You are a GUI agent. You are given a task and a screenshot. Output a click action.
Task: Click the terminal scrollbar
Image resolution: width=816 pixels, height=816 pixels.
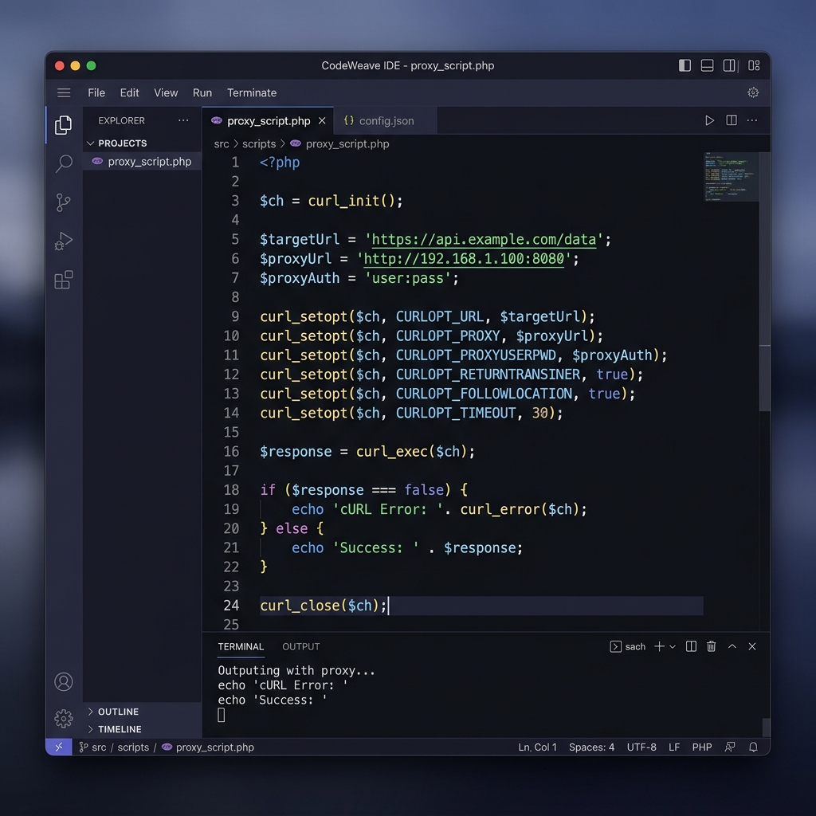(766, 727)
